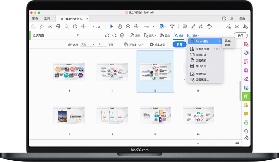
Task: Click the 关闭 button
Action: [241, 35]
